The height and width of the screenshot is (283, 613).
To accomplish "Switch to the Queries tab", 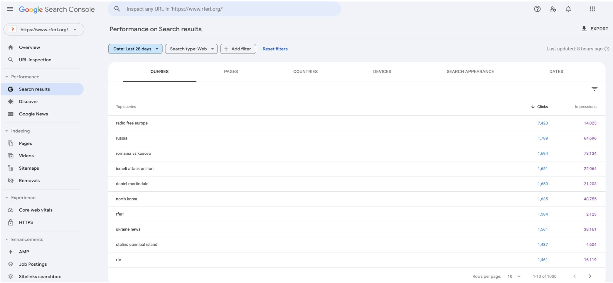I will coord(159,72).
